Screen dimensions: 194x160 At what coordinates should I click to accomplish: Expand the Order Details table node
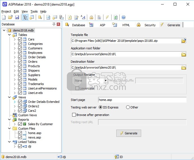click(x=15, y=57)
